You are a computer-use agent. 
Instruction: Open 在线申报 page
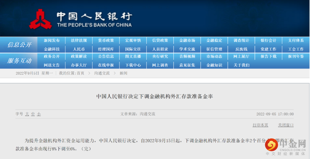pos(106,65)
